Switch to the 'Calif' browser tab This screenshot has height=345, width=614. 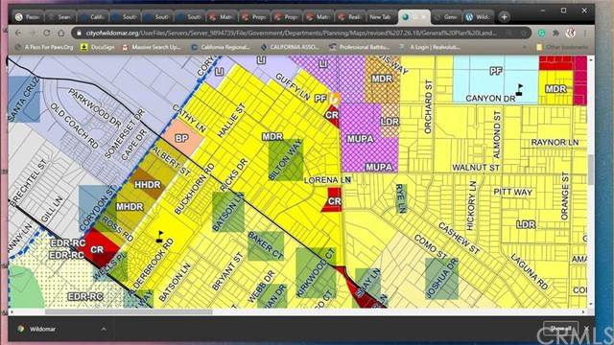[x=92, y=17]
